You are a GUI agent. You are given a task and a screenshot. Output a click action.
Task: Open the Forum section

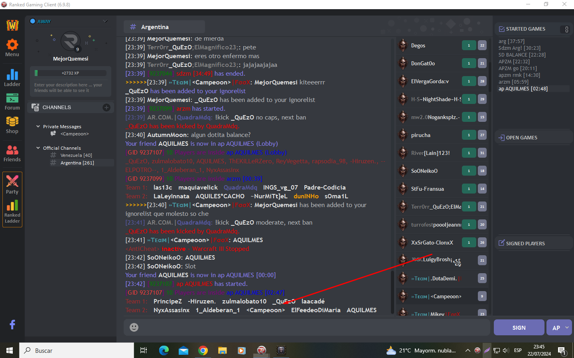[12, 102]
